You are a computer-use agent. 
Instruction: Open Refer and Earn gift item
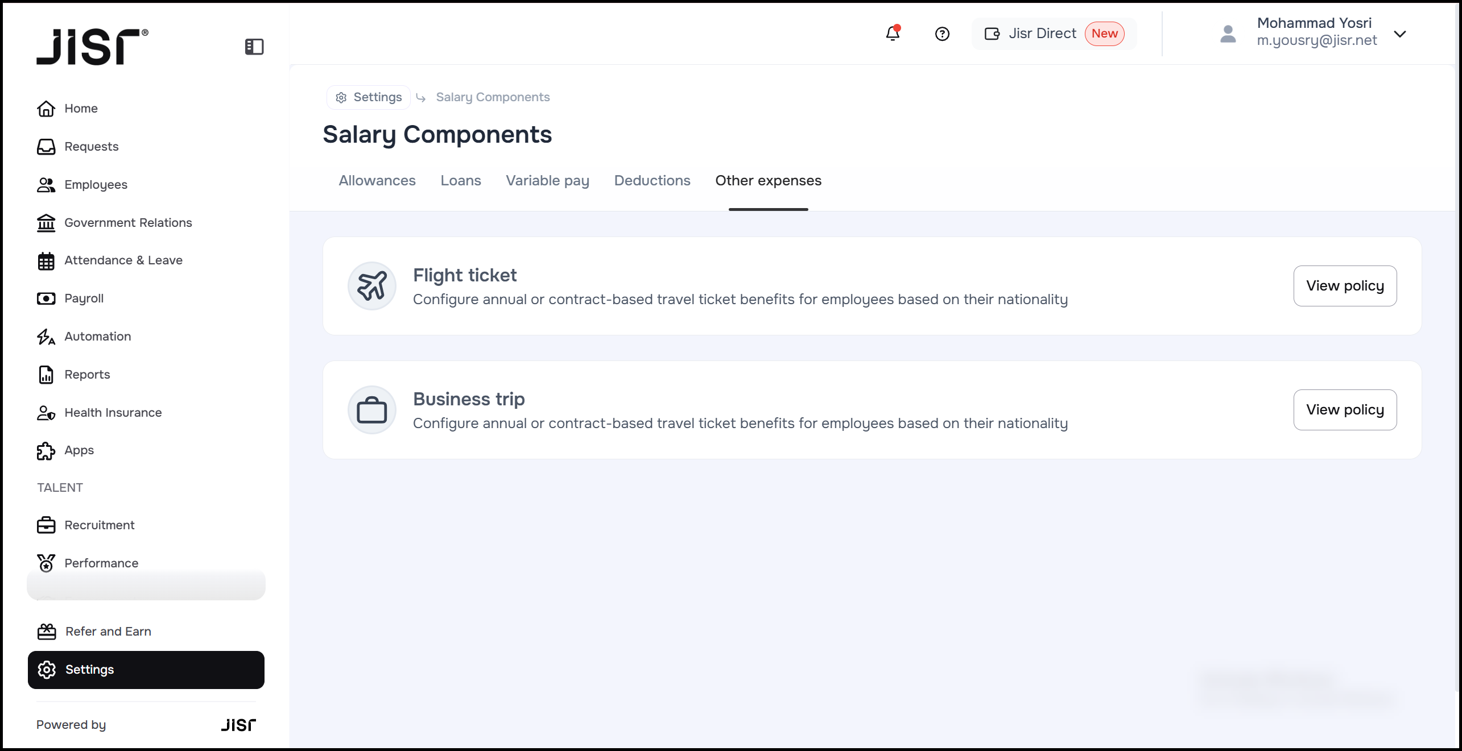46,632
